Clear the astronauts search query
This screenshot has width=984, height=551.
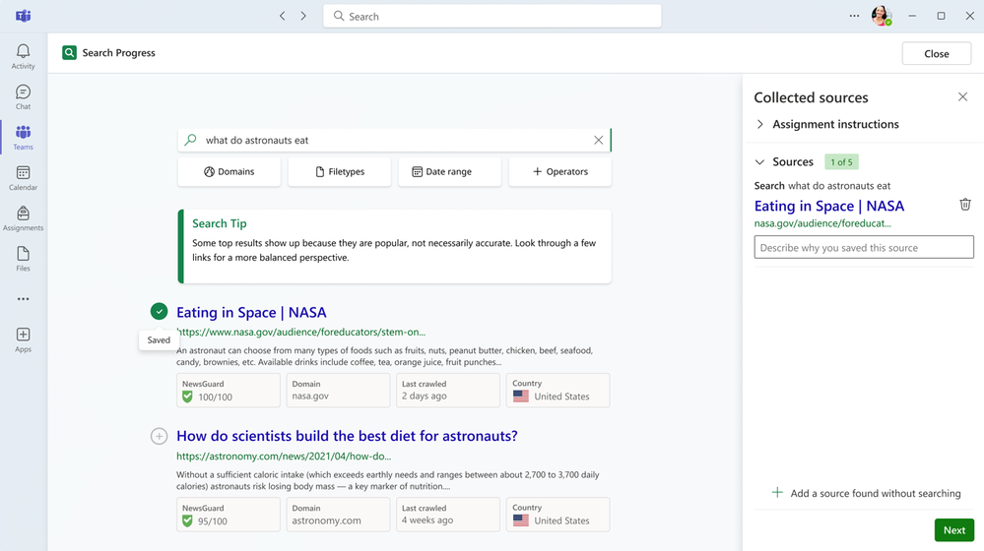pos(598,141)
